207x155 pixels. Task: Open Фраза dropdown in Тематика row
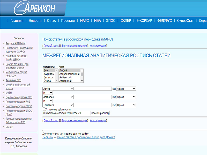(x=126, y=105)
